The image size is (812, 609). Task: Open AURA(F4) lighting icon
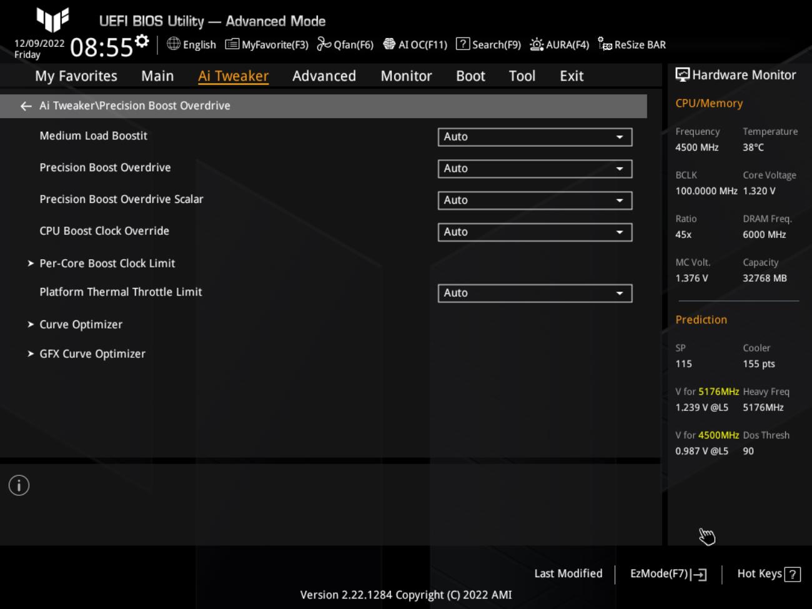coord(537,44)
